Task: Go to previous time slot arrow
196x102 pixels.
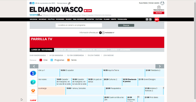Action: tap(34, 66)
